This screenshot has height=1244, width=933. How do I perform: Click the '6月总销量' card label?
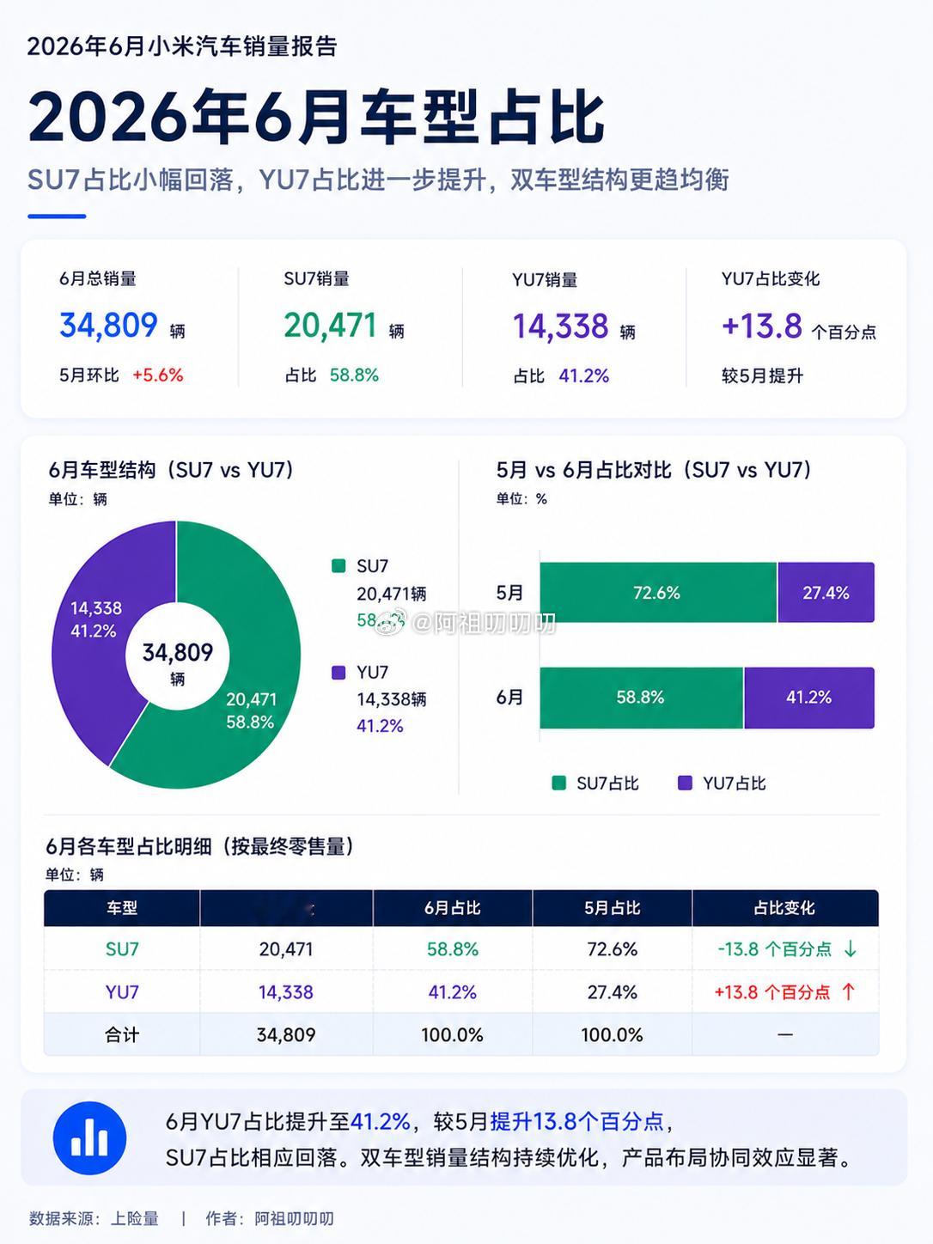(98, 278)
